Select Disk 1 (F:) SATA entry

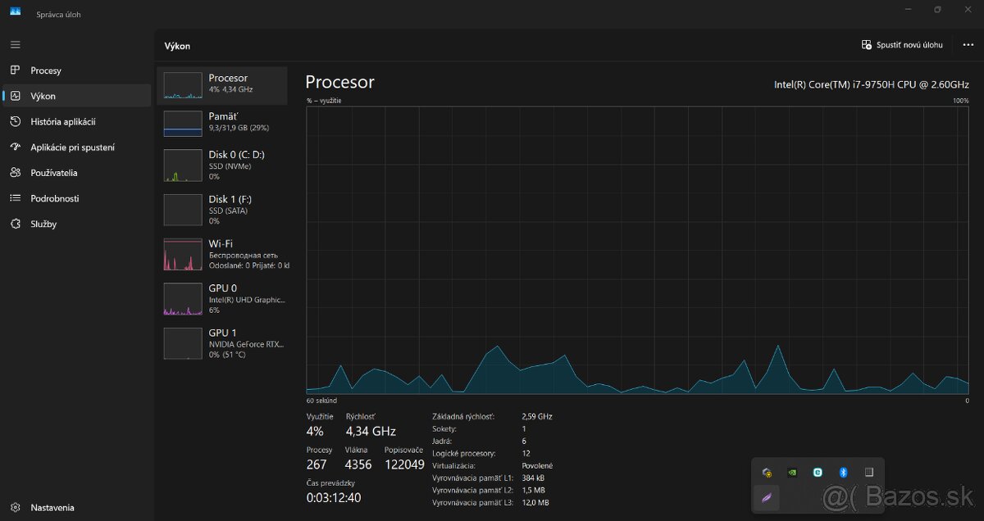point(222,210)
